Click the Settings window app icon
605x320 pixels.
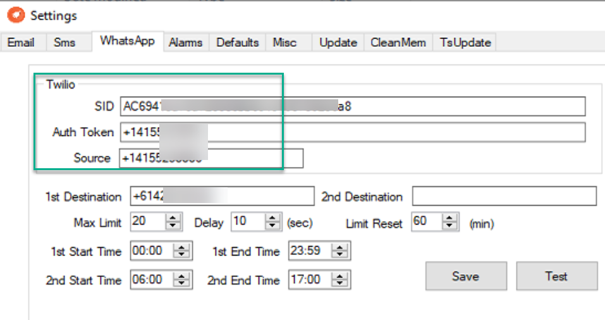[x=14, y=15]
